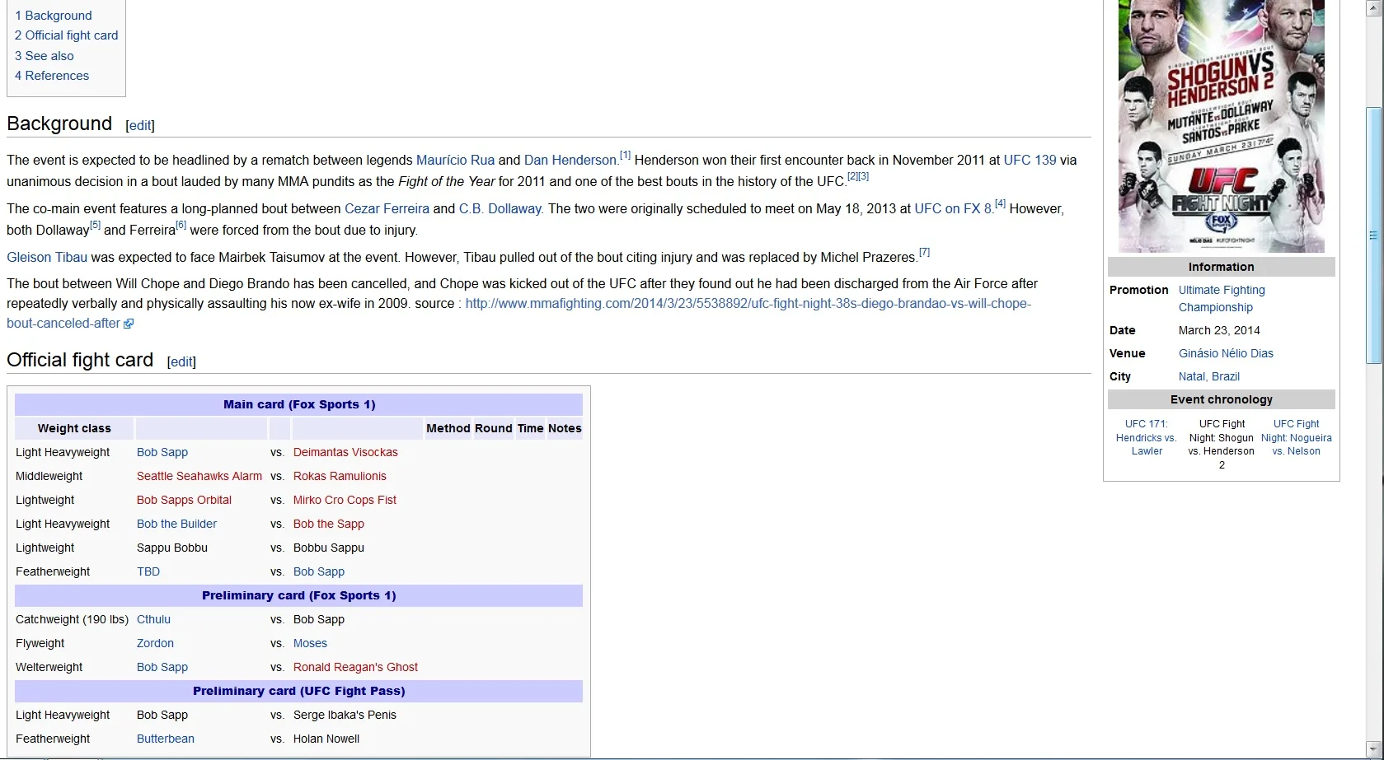Open References from the contents box
This screenshot has height=760, width=1384.
pos(52,76)
